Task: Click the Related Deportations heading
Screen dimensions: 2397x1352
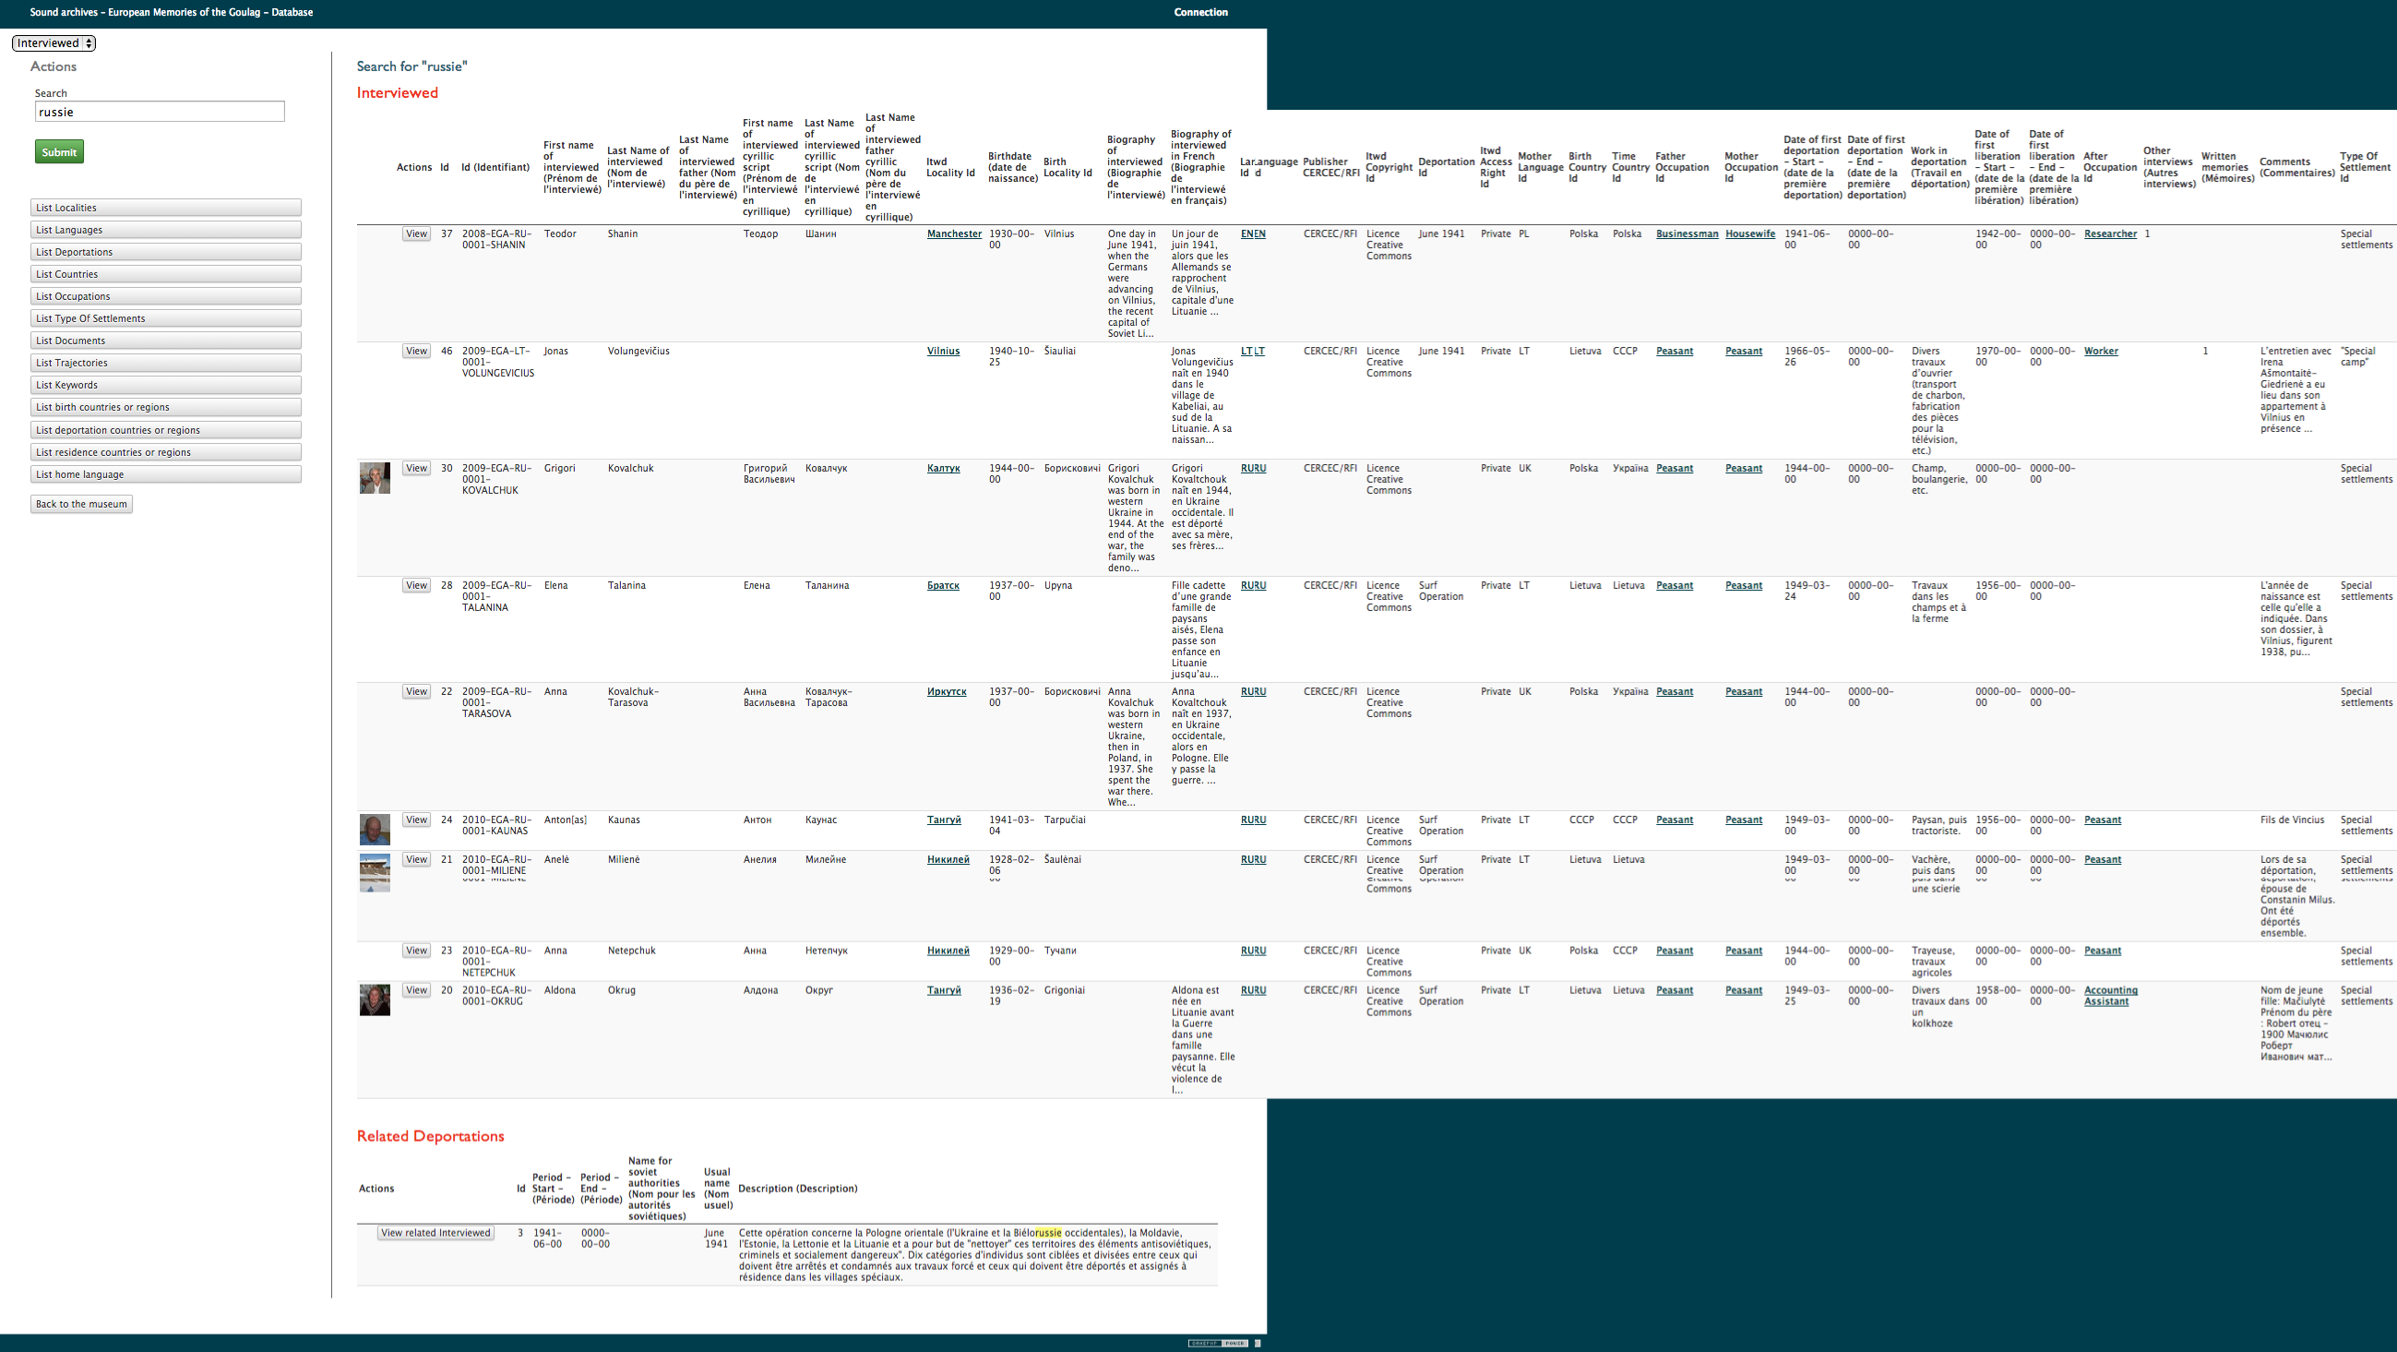Action: [x=431, y=1136]
